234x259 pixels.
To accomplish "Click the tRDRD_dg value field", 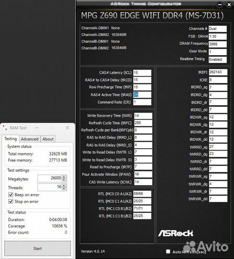I will [218, 95].
